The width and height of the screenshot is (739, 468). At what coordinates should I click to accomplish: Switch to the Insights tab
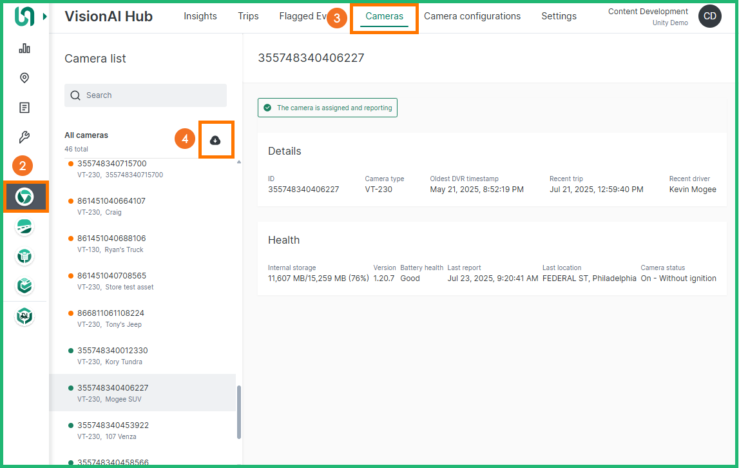pyautogui.click(x=200, y=16)
